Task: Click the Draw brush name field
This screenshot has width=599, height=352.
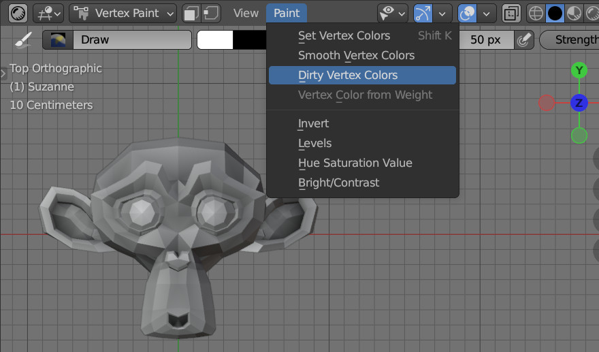Action: pyautogui.click(x=132, y=39)
